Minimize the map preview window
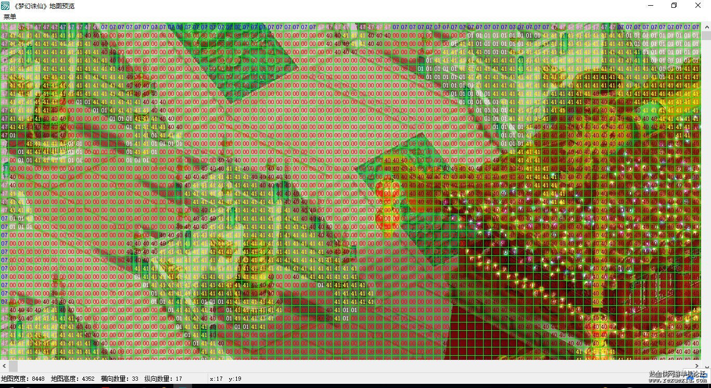 tap(651, 6)
